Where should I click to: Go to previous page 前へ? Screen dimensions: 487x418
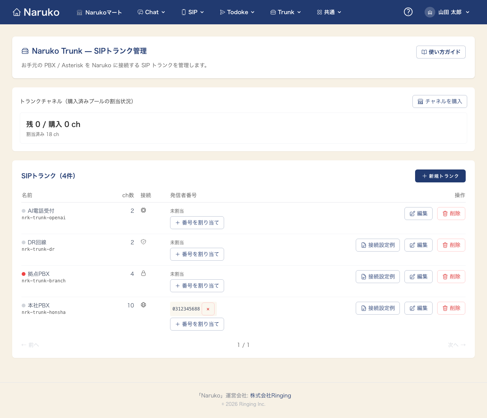30,345
